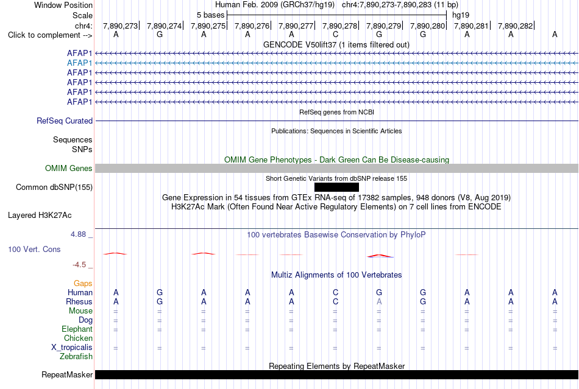
Task: Click position label 7,890,278
Action: pos(340,26)
